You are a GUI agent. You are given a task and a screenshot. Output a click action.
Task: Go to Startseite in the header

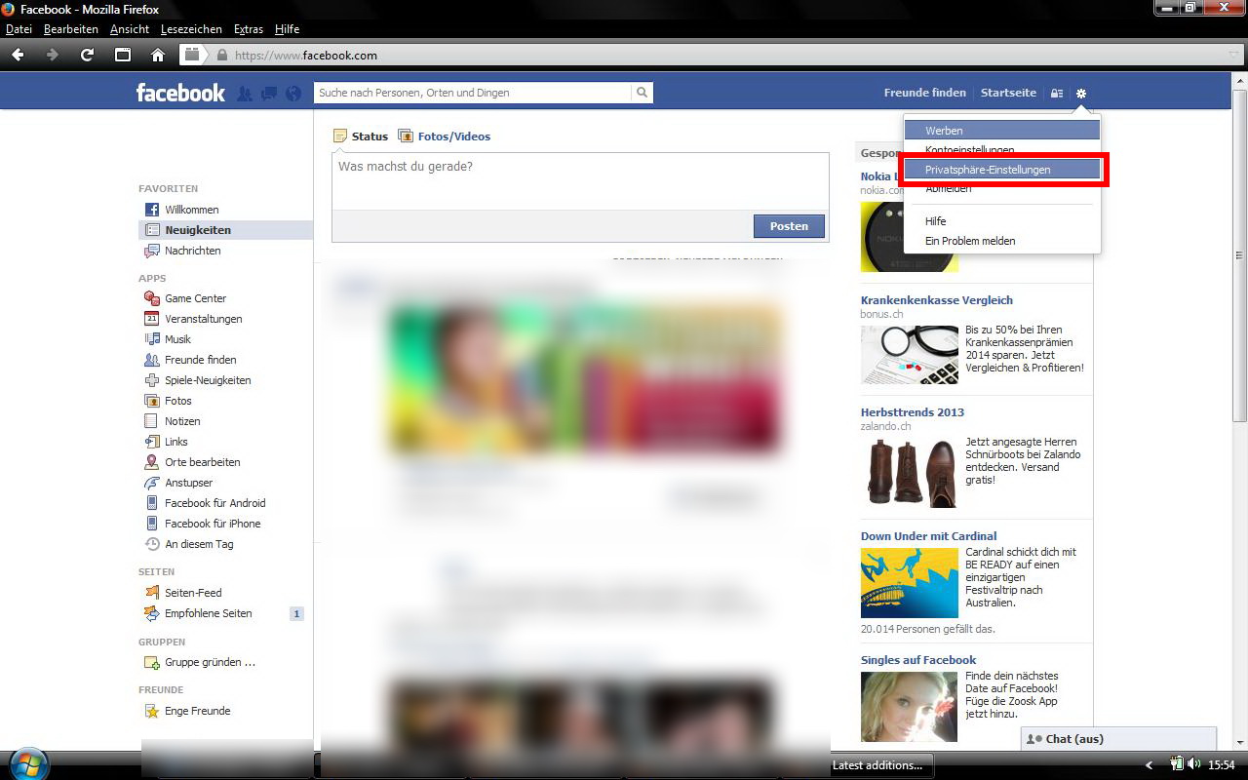(x=1008, y=93)
